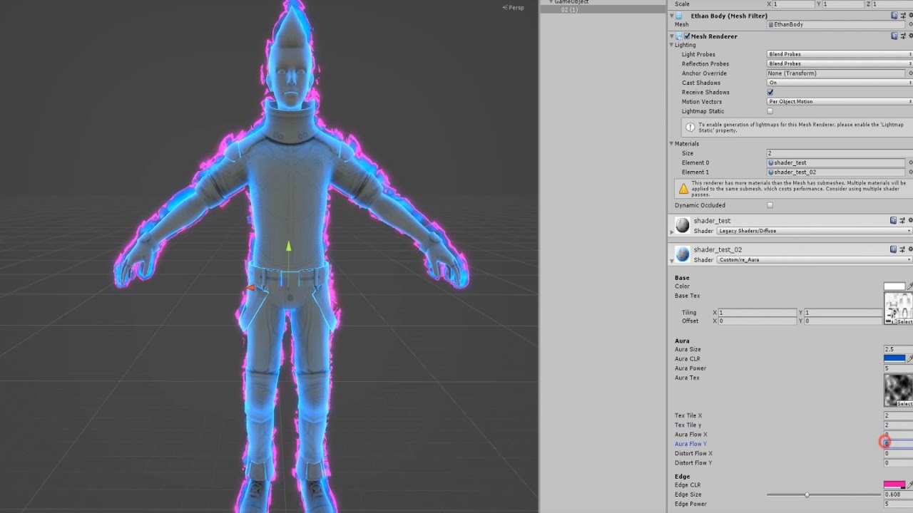Click the Offset X field
The image size is (913, 513).
[x=758, y=321]
